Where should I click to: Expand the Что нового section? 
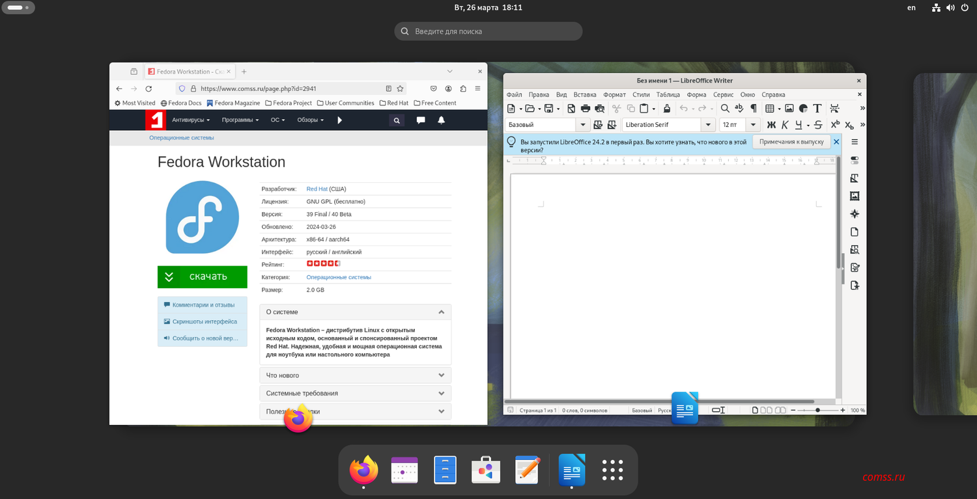pyautogui.click(x=356, y=375)
